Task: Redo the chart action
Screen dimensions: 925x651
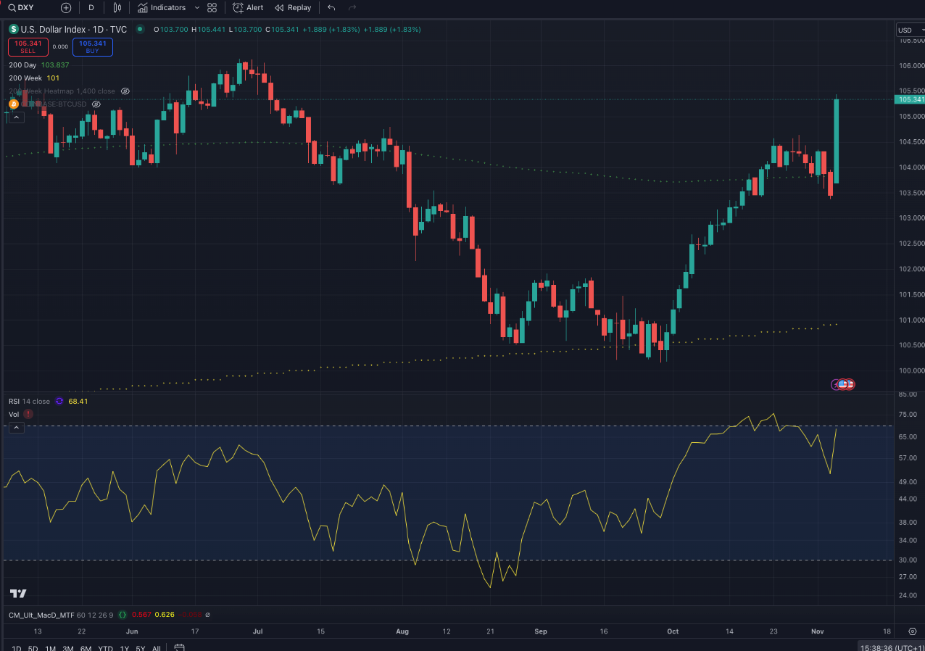Action: (352, 7)
